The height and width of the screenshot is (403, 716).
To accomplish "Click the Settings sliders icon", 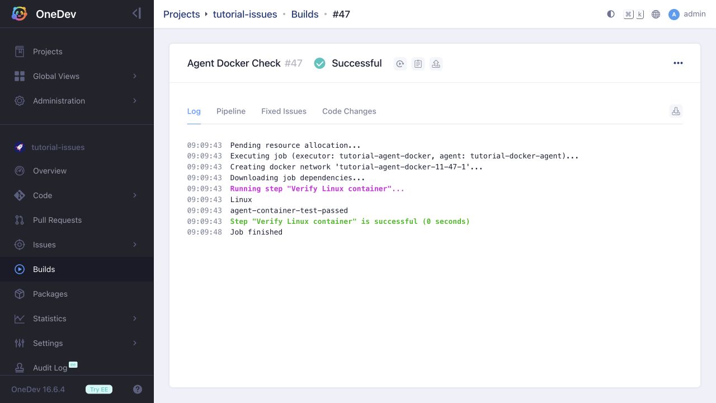I will (20, 343).
